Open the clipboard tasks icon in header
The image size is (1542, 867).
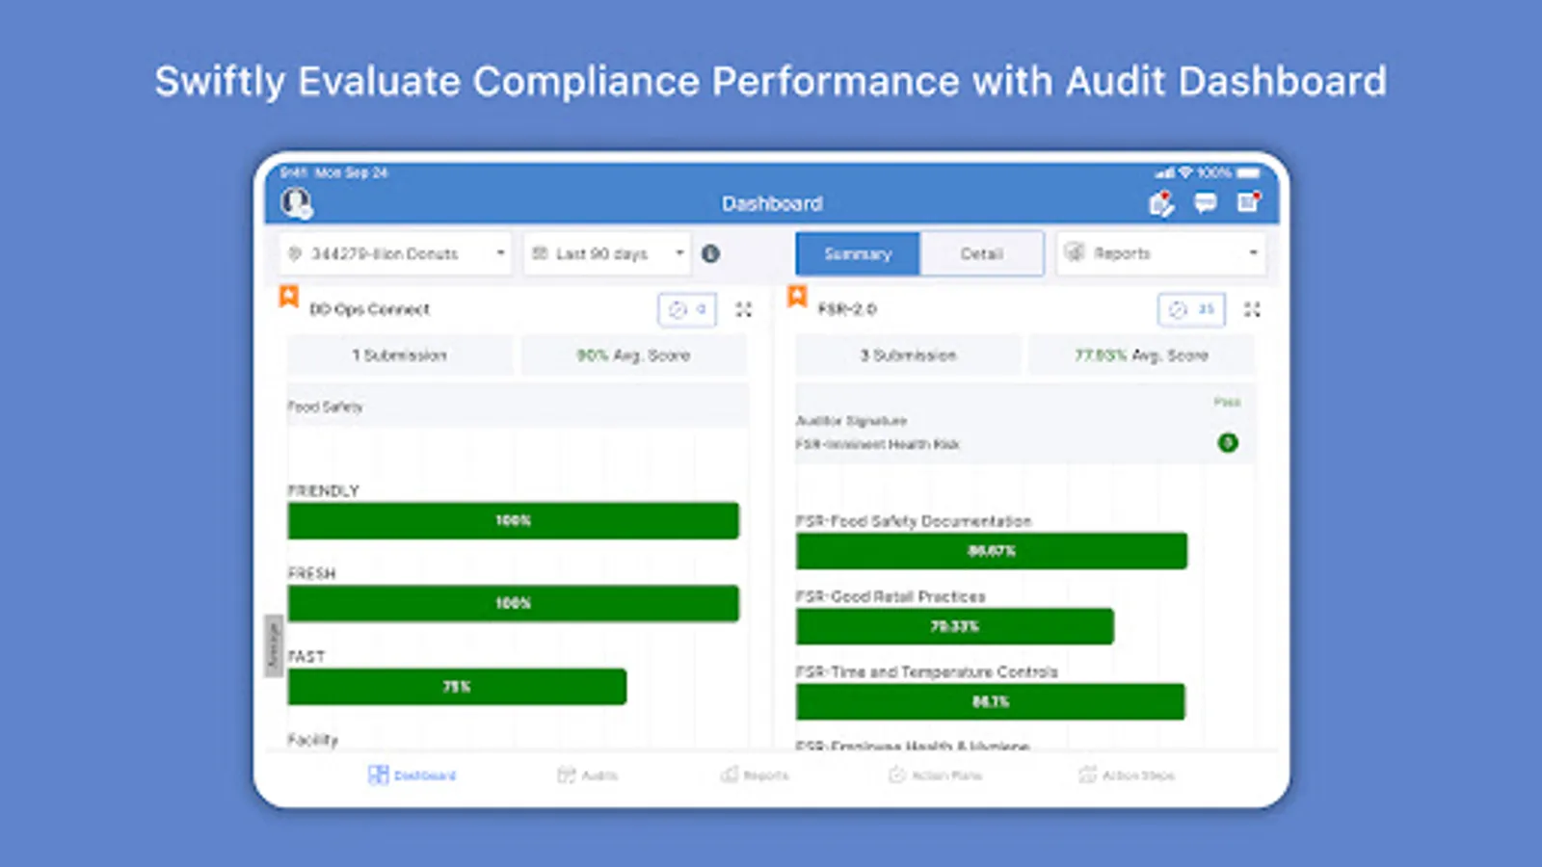coord(1161,203)
